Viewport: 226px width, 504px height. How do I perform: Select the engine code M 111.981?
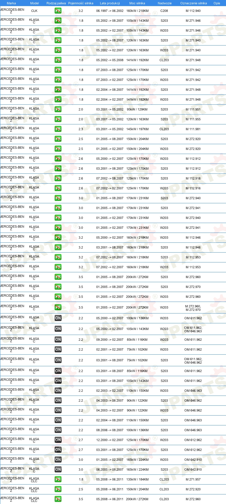tap(193, 129)
